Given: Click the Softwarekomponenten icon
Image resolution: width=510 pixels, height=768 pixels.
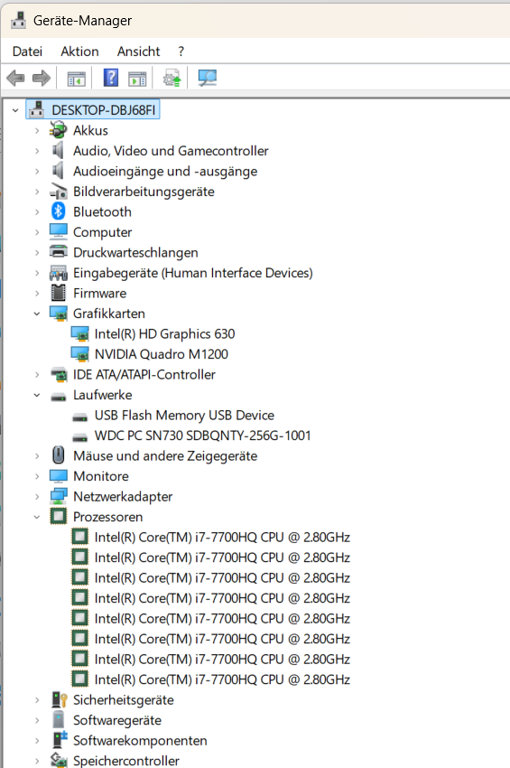Looking at the screenshot, I should pos(59,740).
